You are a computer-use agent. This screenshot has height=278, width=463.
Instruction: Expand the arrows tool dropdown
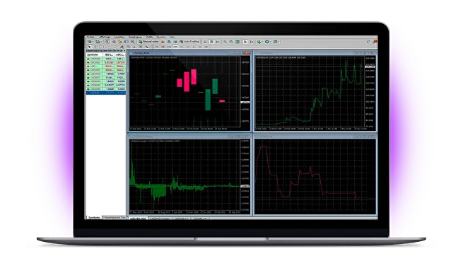click(x=150, y=47)
